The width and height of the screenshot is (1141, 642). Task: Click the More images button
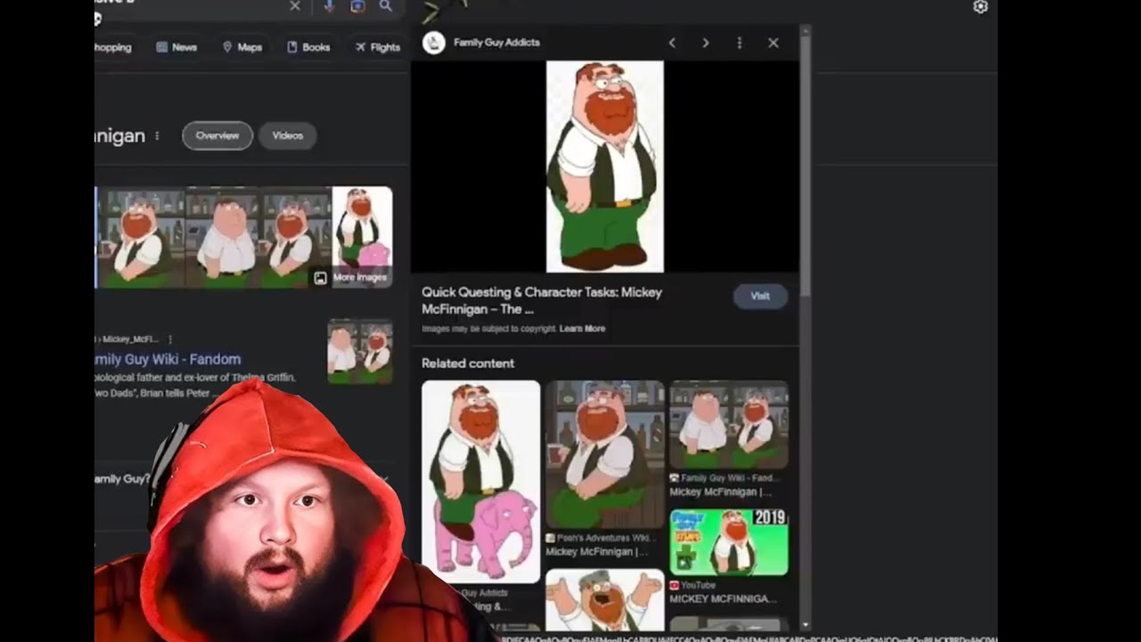351,277
